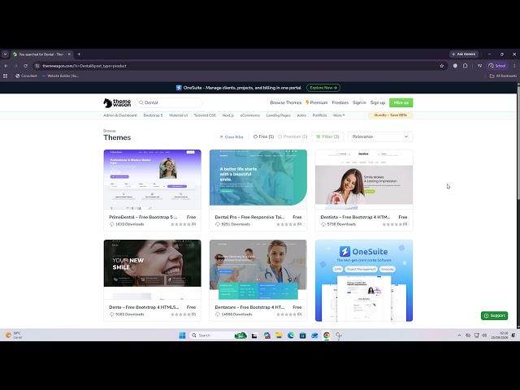Open Browse Themes in the navigation
The width and height of the screenshot is (520, 390).
point(285,103)
